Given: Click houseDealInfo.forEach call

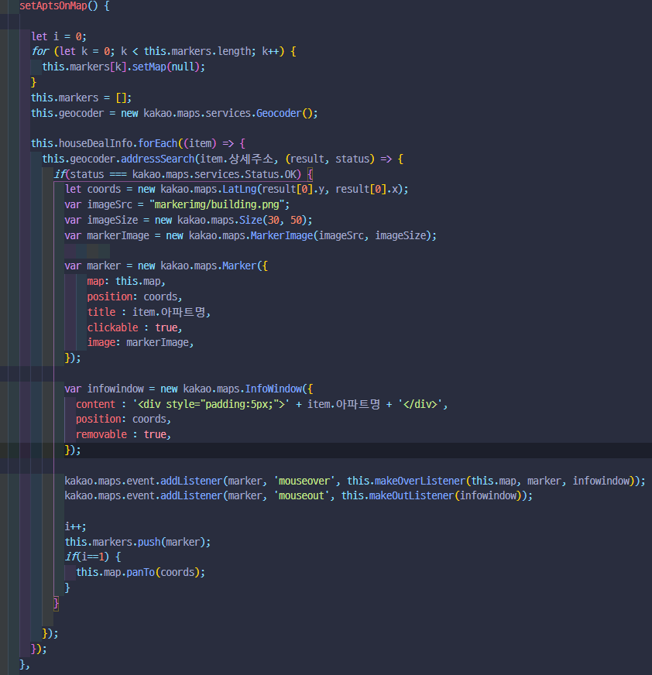Looking at the screenshot, I should 118,143.
